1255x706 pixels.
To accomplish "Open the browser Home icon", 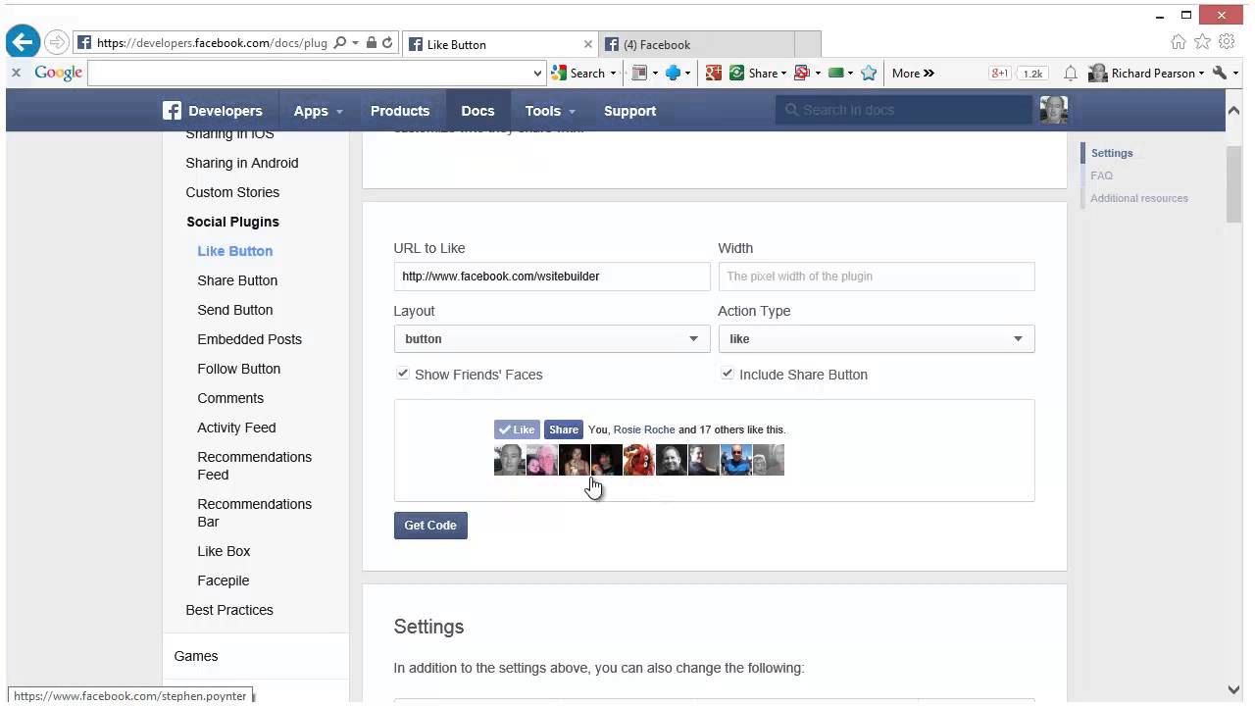I will 1179,42.
